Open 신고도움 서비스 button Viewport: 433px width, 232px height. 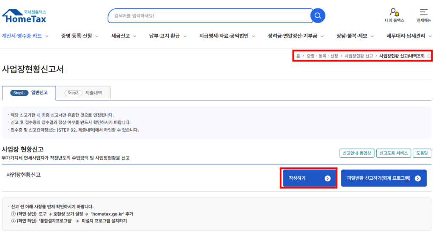tap(394, 153)
